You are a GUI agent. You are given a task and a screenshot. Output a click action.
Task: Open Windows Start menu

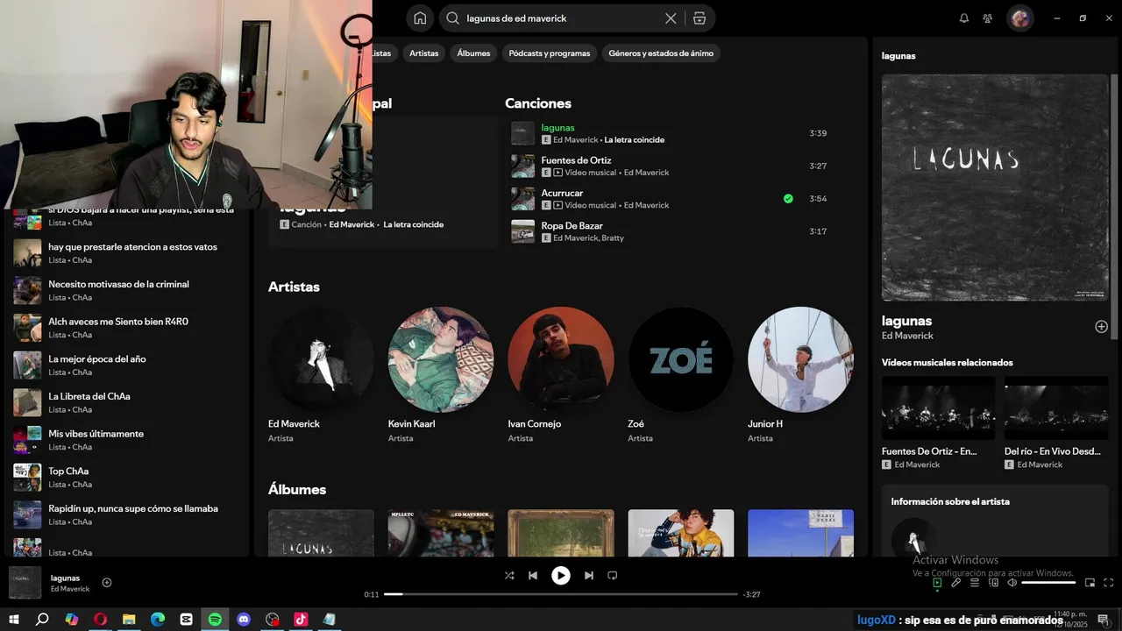[x=13, y=620]
